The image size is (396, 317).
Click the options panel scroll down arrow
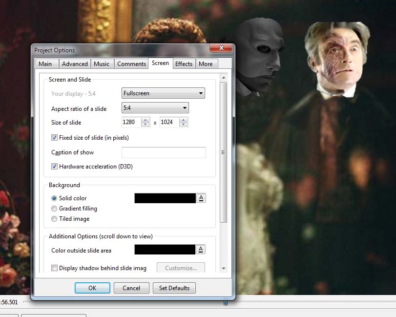[x=224, y=269]
